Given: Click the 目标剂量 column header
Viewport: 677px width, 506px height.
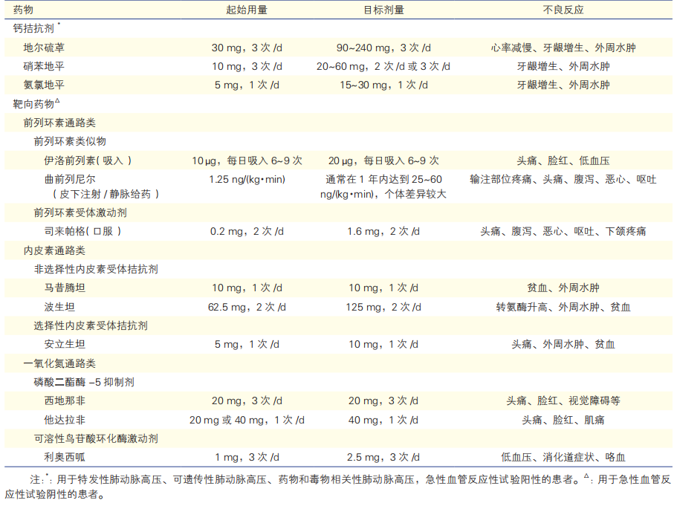Looking at the screenshot, I should click(x=383, y=10).
